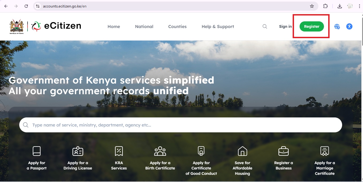Open the National menu item

tap(144, 26)
